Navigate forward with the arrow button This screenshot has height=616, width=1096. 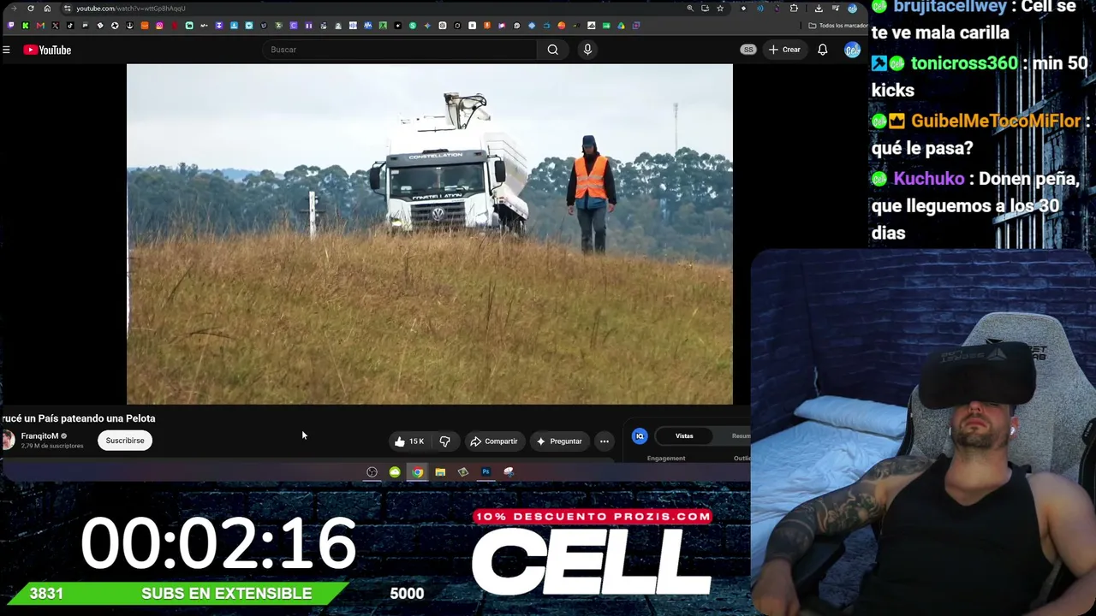tap(14, 9)
